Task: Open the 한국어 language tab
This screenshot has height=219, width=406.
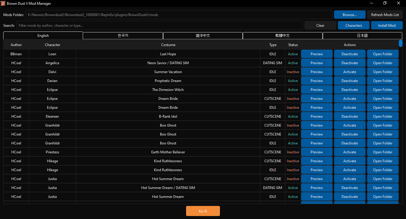Action: point(123,35)
